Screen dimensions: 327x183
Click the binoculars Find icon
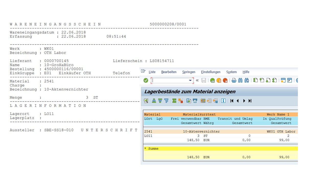pos(240,81)
